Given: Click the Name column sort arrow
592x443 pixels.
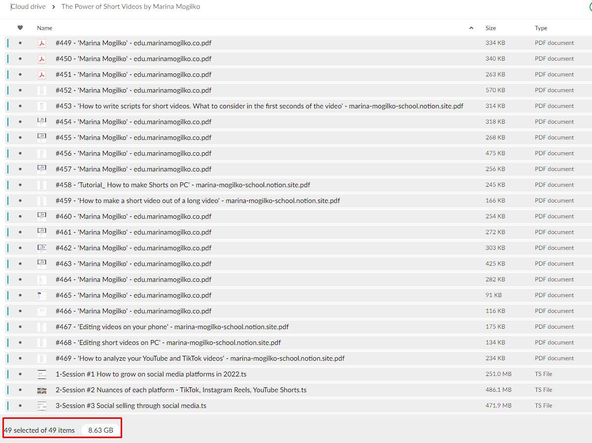Looking at the screenshot, I should point(471,28).
